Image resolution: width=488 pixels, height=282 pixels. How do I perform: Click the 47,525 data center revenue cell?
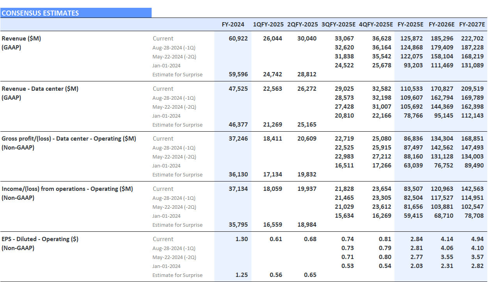238,88
